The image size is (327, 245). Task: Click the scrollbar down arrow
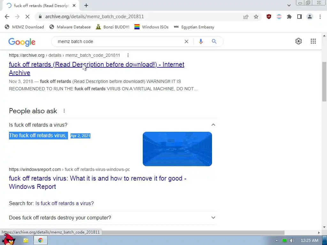(324, 227)
